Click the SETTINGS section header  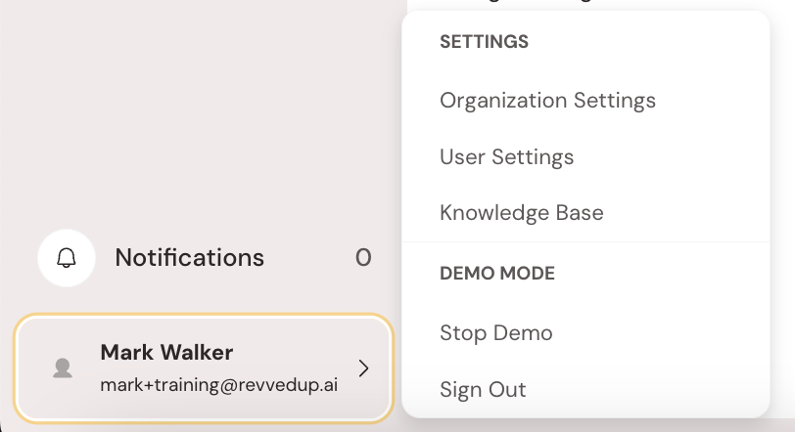point(484,42)
